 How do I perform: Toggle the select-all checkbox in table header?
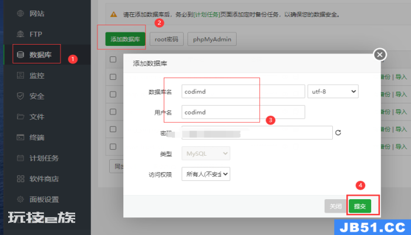click(x=113, y=59)
